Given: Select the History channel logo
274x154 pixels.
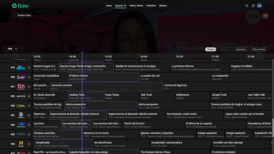Looking at the screenshot, I should pyautogui.click(x=21, y=144).
